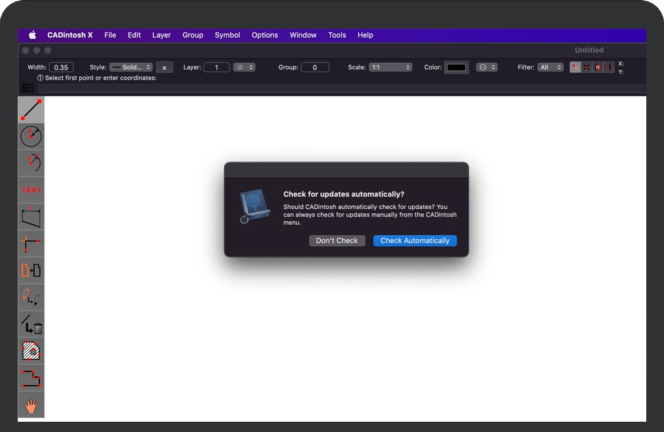Viewport: 664px width, 432px height.
Task: Select the Delete element trash tool
Action: (x=31, y=324)
